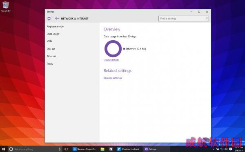Viewport: 245px width, 152px height.
Task: Open the Action Center notification icon
Action: tap(230, 149)
